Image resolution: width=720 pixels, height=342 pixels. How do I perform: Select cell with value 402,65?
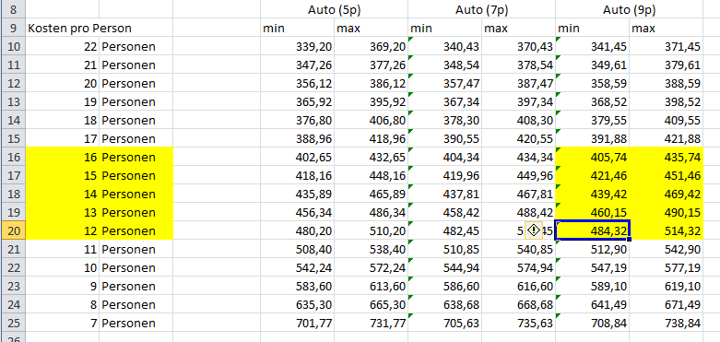297,157
